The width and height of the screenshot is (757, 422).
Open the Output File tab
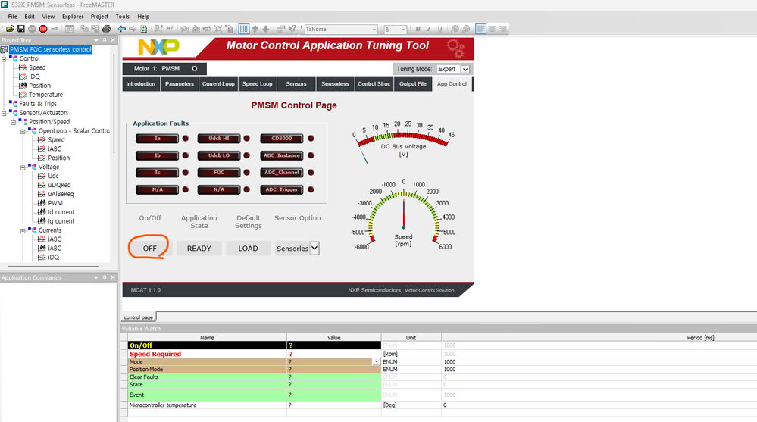tap(413, 83)
